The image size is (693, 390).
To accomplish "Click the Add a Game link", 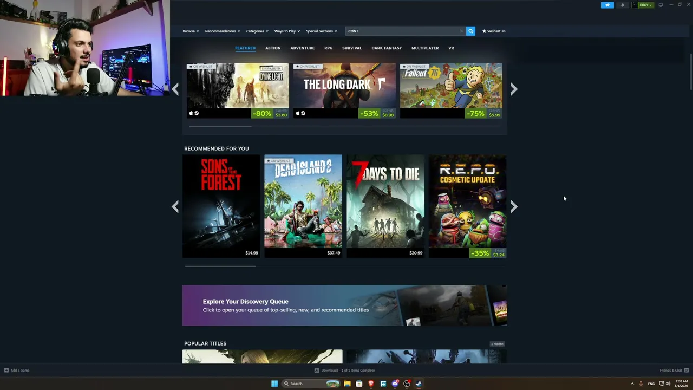I will coord(20,370).
